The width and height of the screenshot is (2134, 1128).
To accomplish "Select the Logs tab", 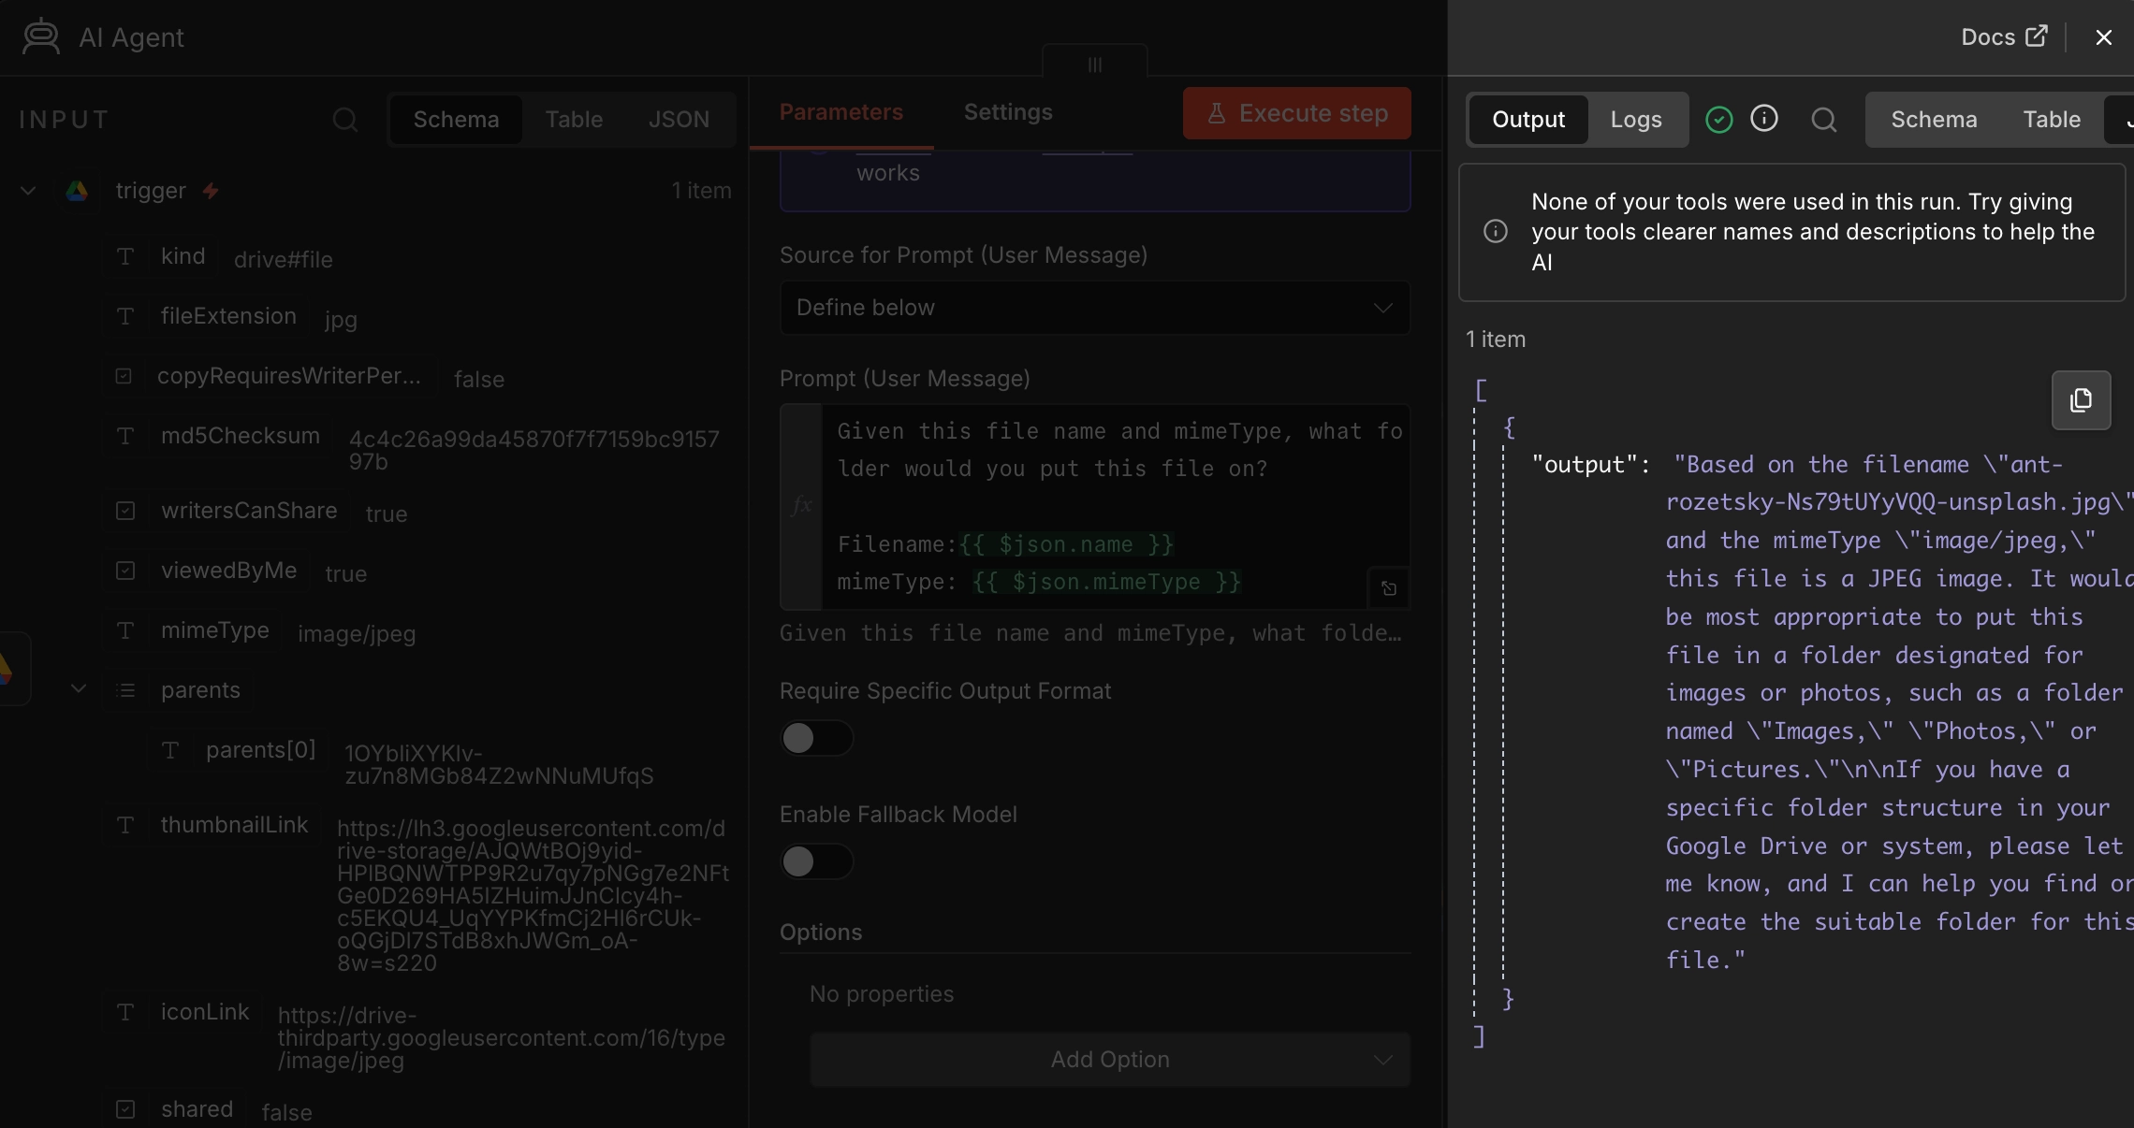I will point(1636,120).
